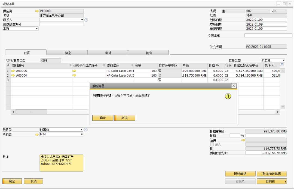Click the 供应商参考号 input field
This screenshot has width=294, height=189.
click(x=61, y=24)
